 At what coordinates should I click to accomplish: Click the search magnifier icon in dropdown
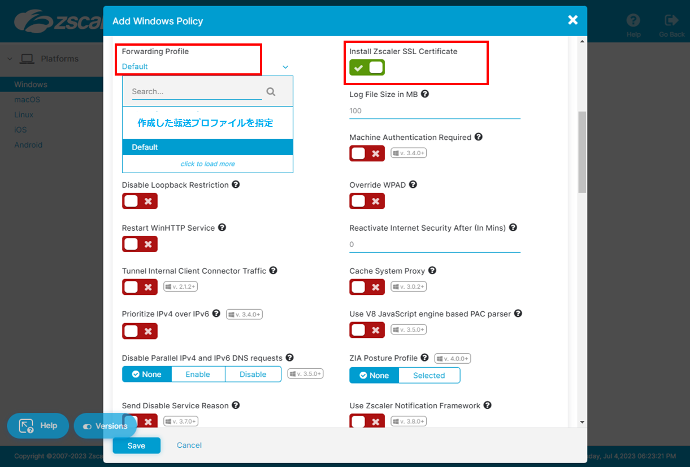tap(271, 91)
